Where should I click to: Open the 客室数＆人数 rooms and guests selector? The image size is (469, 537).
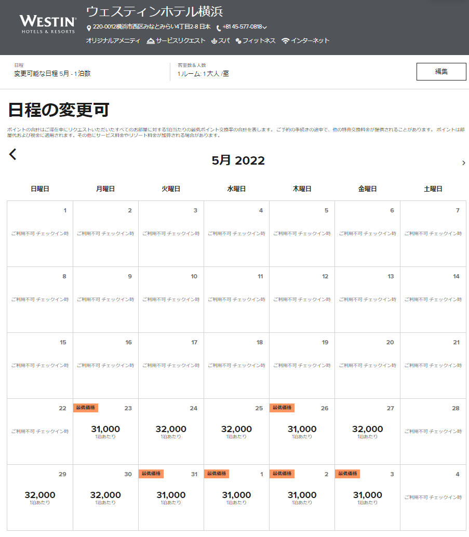tap(203, 73)
